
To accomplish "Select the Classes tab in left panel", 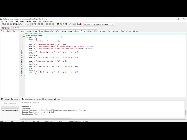I will pyautogui.click(x=9, y=31).
